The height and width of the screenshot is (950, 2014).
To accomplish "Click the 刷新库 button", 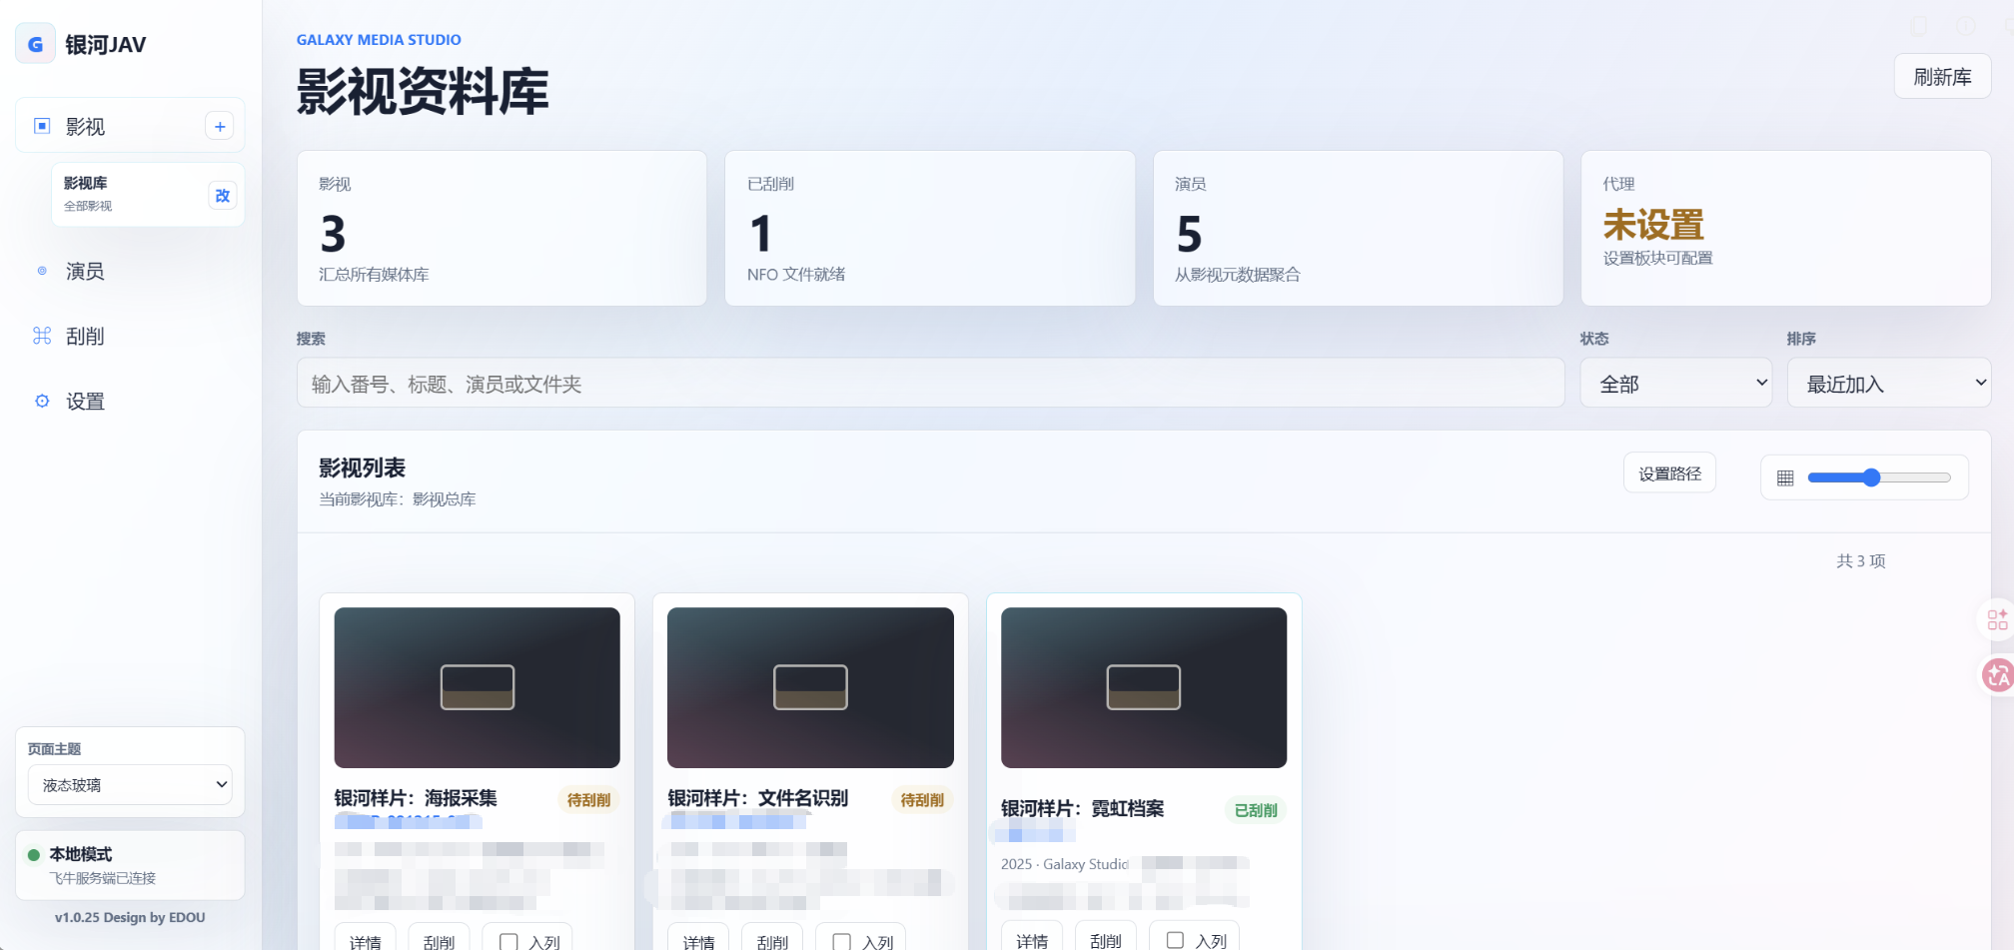I will click(1942, 77).
